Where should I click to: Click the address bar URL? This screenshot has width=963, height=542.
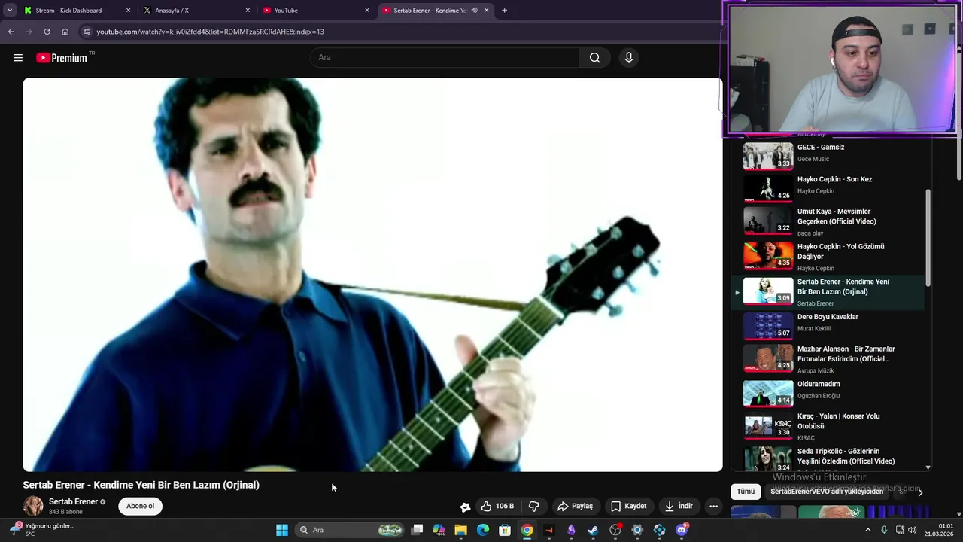tap(211, 32)
